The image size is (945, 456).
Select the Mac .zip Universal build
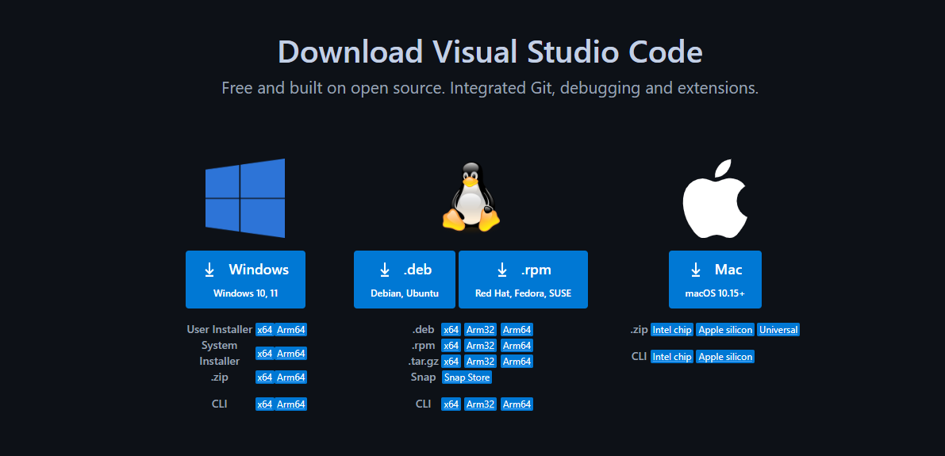[x=778, y=330]
